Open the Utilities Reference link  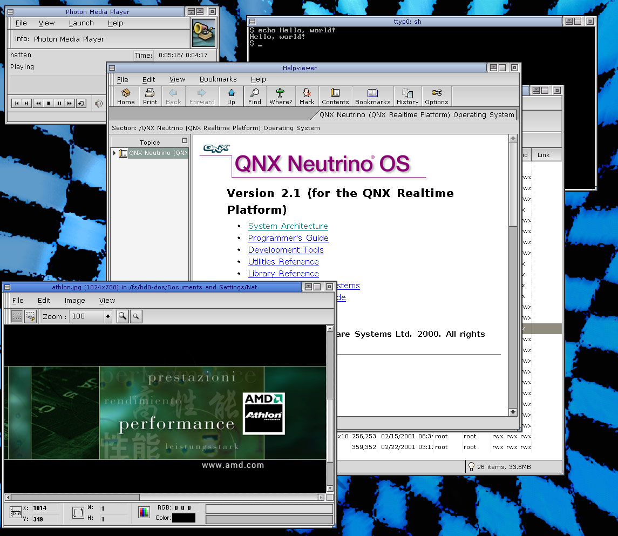point(283,262)
